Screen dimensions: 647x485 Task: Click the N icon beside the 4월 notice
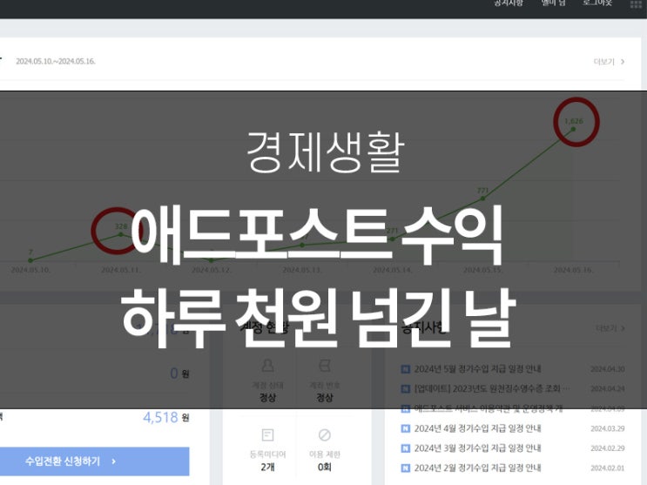point(406,428)
